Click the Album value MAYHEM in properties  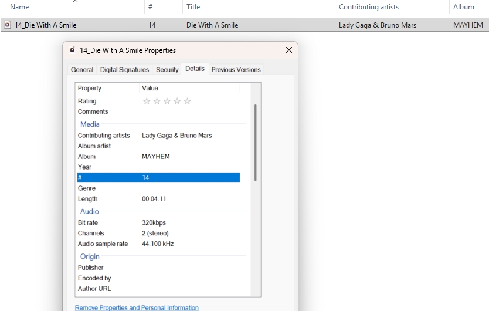coord(155,157)
